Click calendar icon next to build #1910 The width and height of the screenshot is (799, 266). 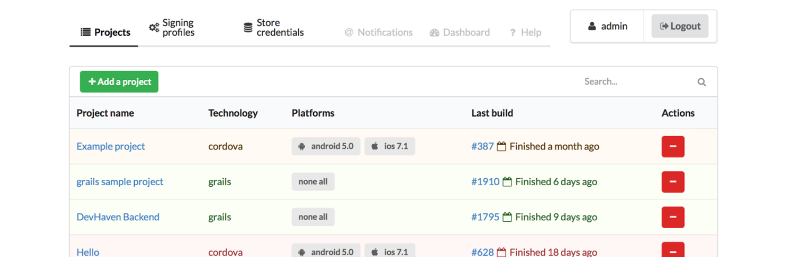(507, 182)
